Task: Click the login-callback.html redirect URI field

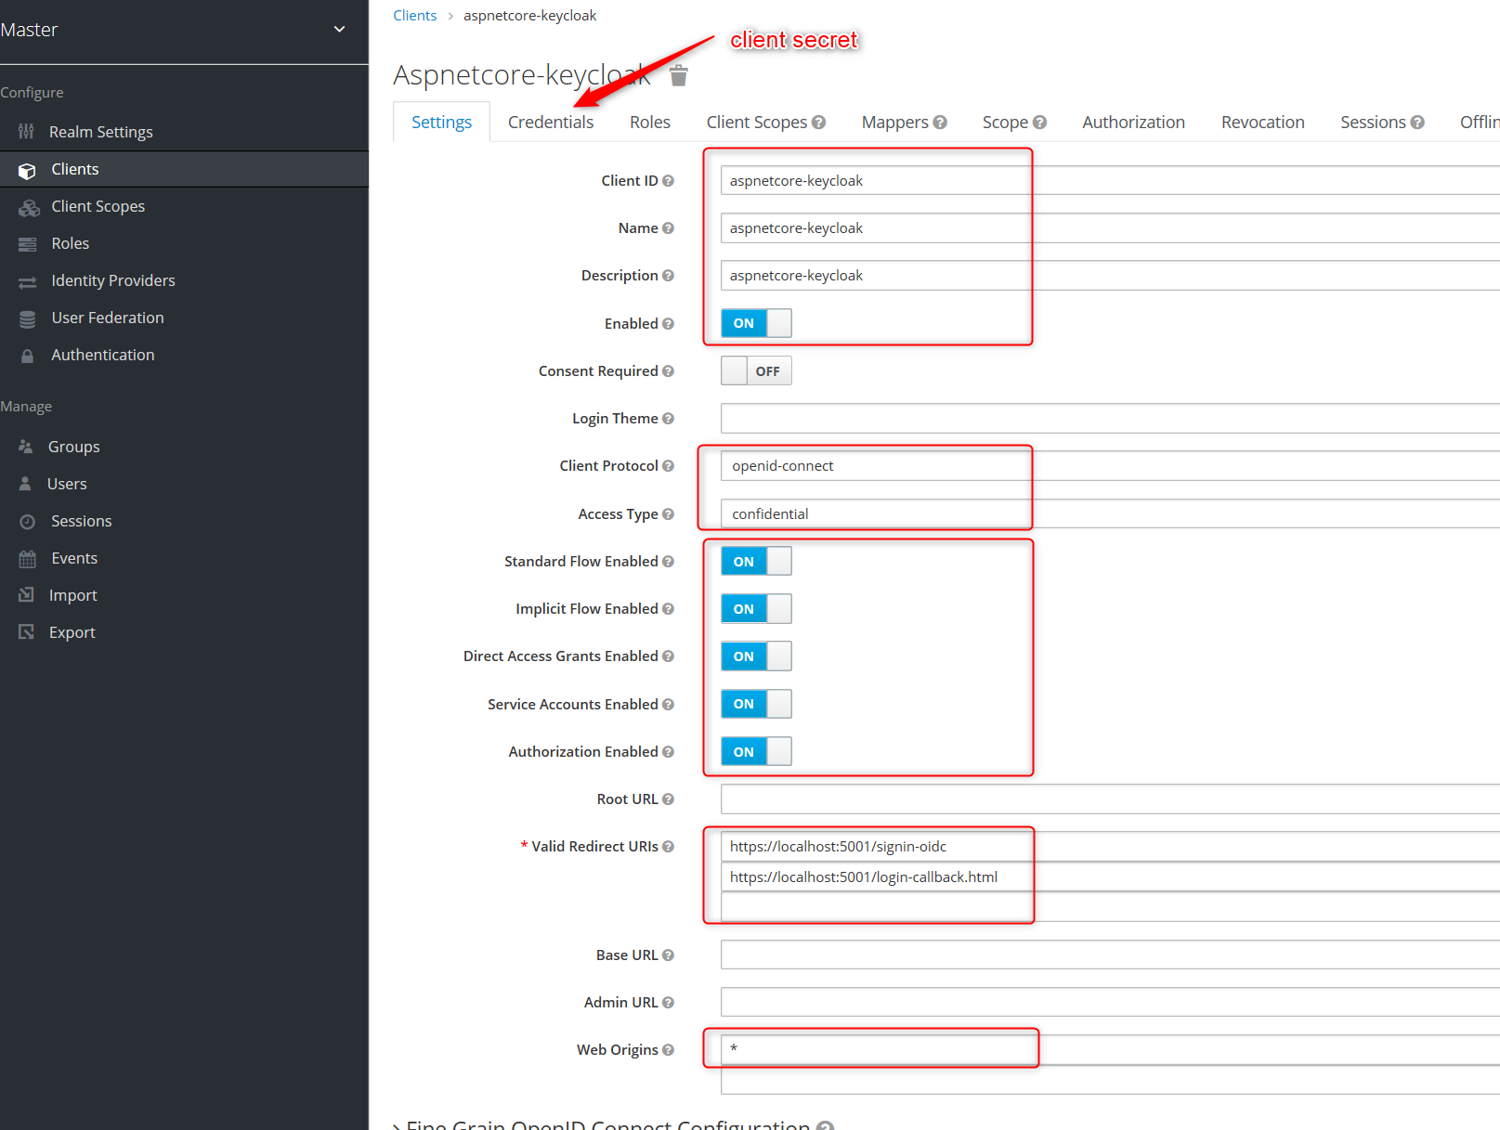Action: pos(1110,877)
